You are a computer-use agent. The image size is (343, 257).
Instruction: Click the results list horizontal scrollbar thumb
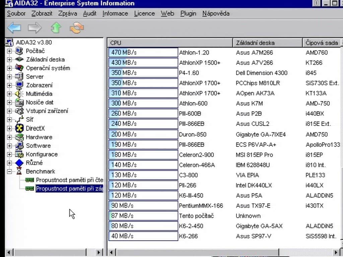click(197, 252)
